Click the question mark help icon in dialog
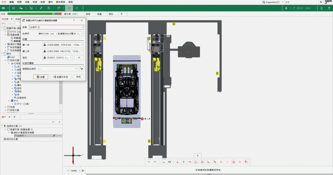Image resolution: width=333 pixels, height=175 pixels. pos(74,20)
